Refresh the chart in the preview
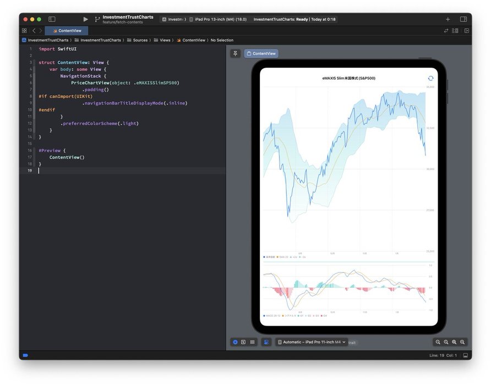 pos(430,78)
